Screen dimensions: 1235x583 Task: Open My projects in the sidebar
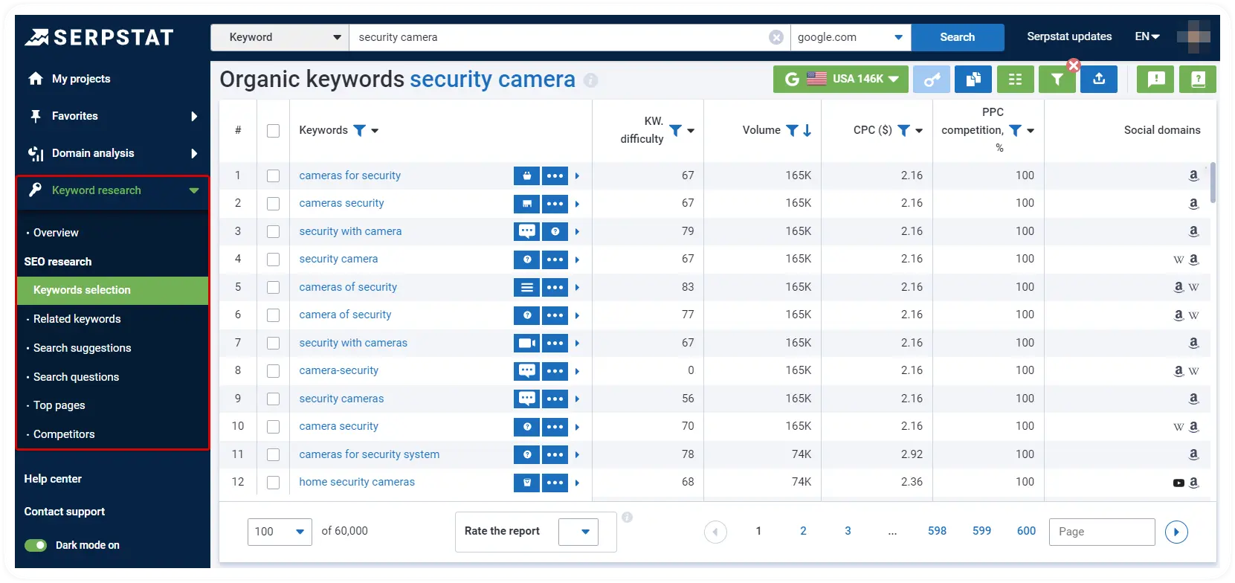click(80, 79)
